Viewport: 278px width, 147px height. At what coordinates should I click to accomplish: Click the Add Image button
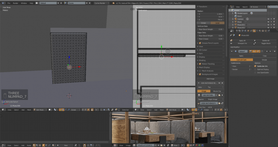click(x=210, y=79)
